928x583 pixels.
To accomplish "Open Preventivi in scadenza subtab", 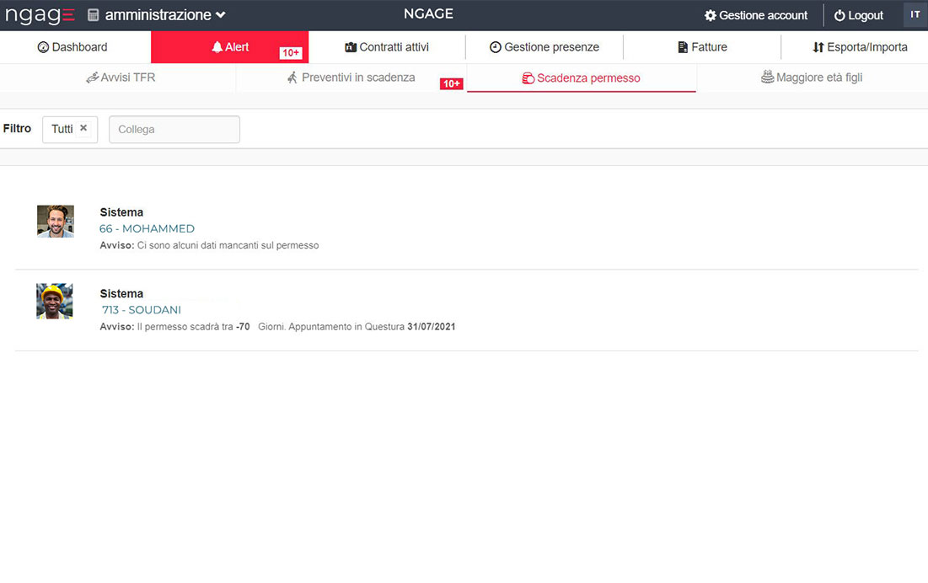I will pos(351,78).
